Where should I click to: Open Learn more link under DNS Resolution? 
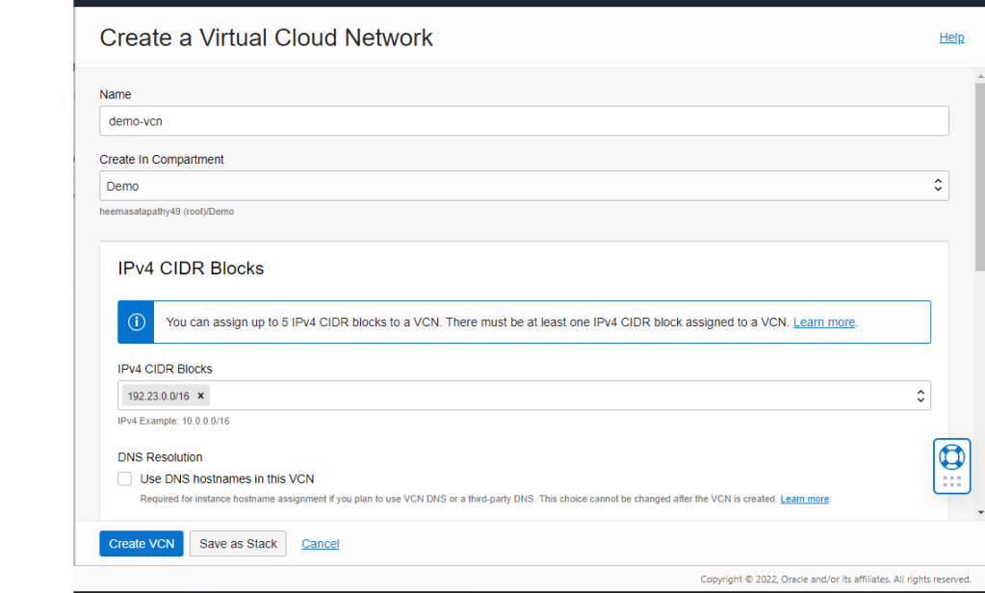[804, 499]
